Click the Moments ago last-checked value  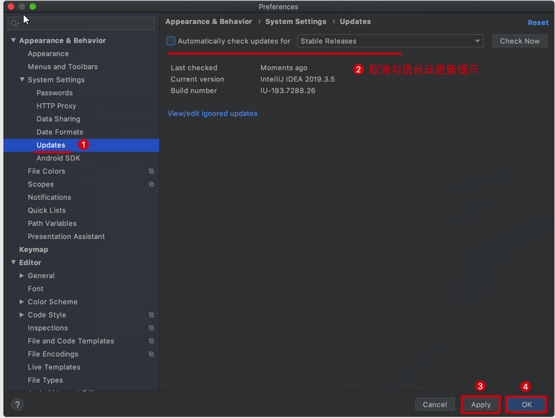284,68
